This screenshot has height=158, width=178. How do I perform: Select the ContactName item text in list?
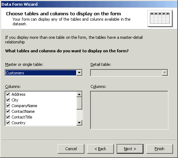click(x=23, y=111)
